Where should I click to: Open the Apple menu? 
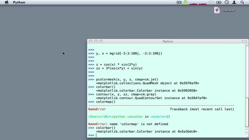coord(7,2)
